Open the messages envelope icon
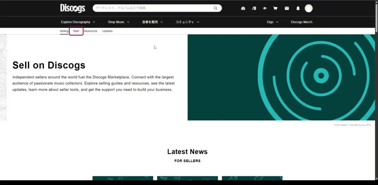The width and height of the screenshot is (378, 185). point(287,8)
